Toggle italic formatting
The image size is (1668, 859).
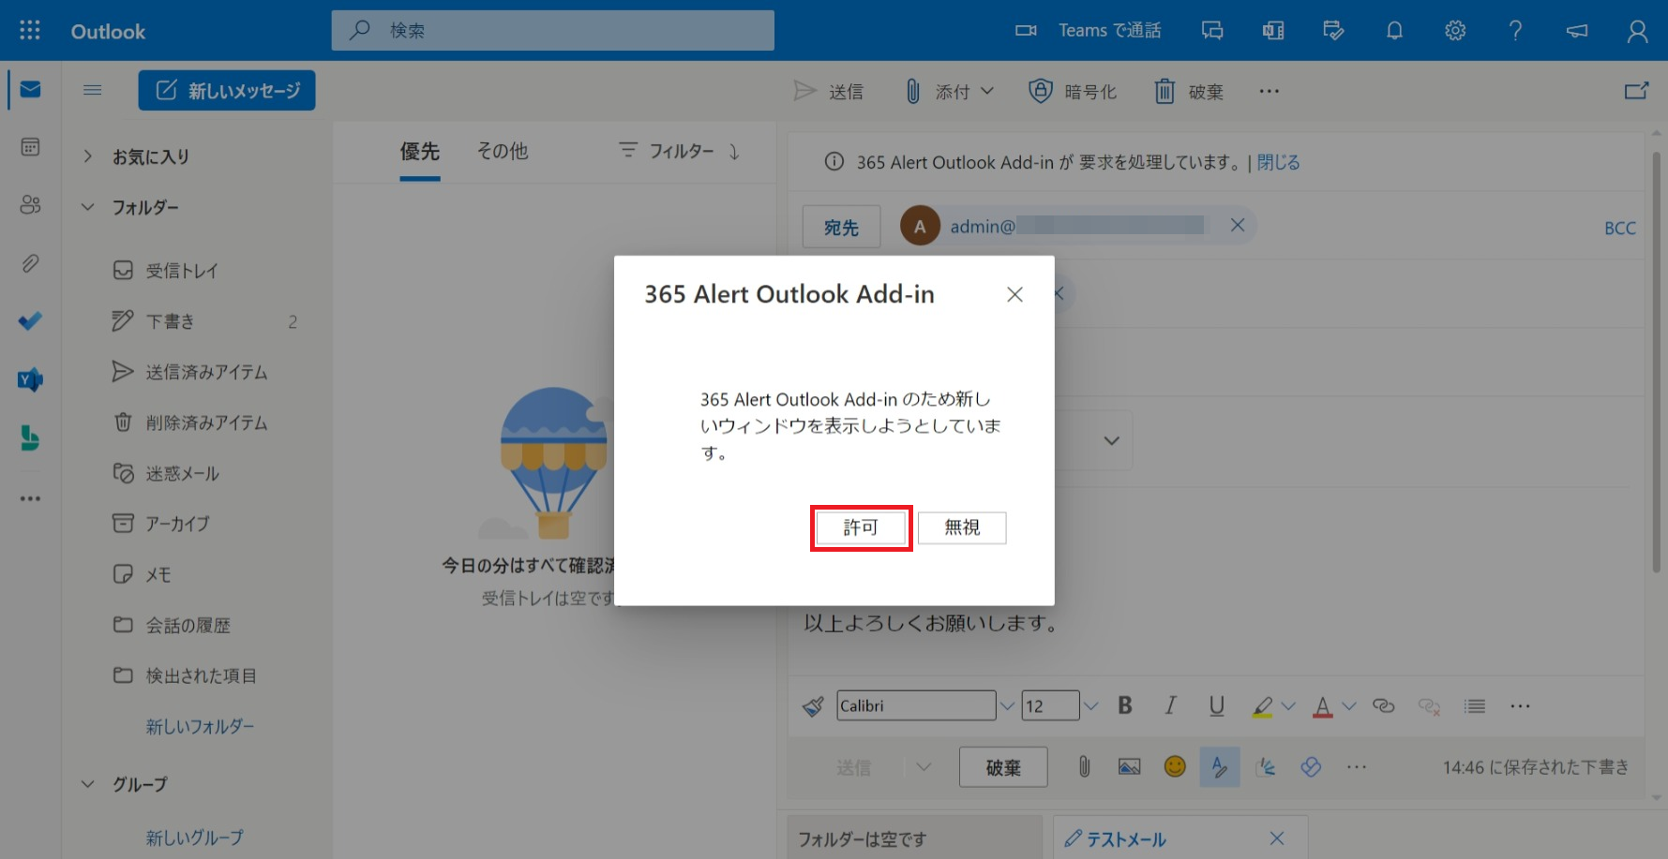tap(1170, 706)
